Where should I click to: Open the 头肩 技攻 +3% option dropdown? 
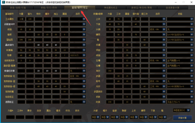pos(157,29)
